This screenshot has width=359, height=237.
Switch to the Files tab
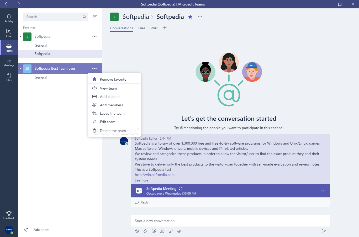coord(142,28)
